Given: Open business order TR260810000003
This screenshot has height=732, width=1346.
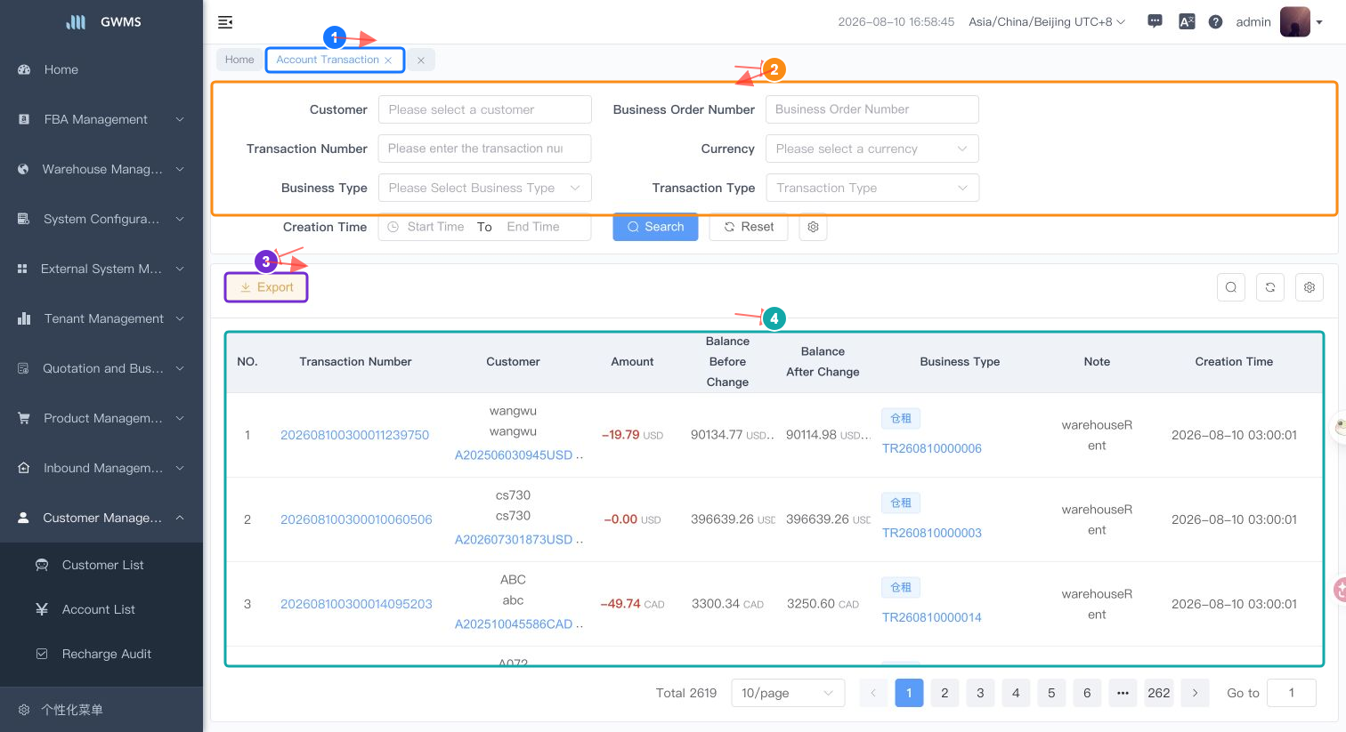Looking at the screenshot, I should pyautogui.click(x=931, y=533).
